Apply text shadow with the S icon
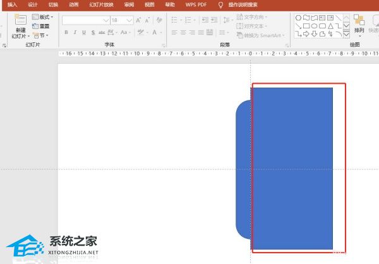 pos(93,33)
